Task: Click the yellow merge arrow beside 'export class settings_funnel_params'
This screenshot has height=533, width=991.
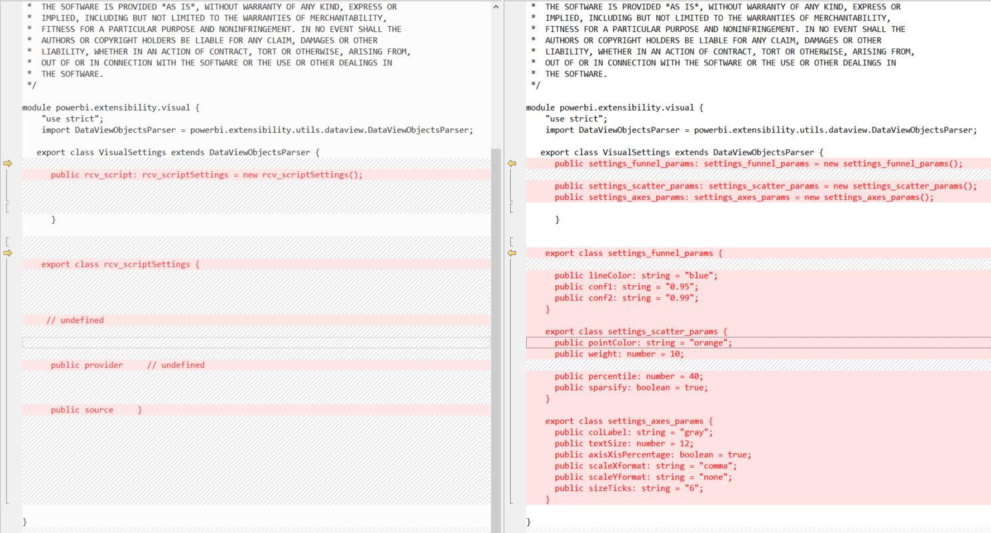Action: click(512, 253)
